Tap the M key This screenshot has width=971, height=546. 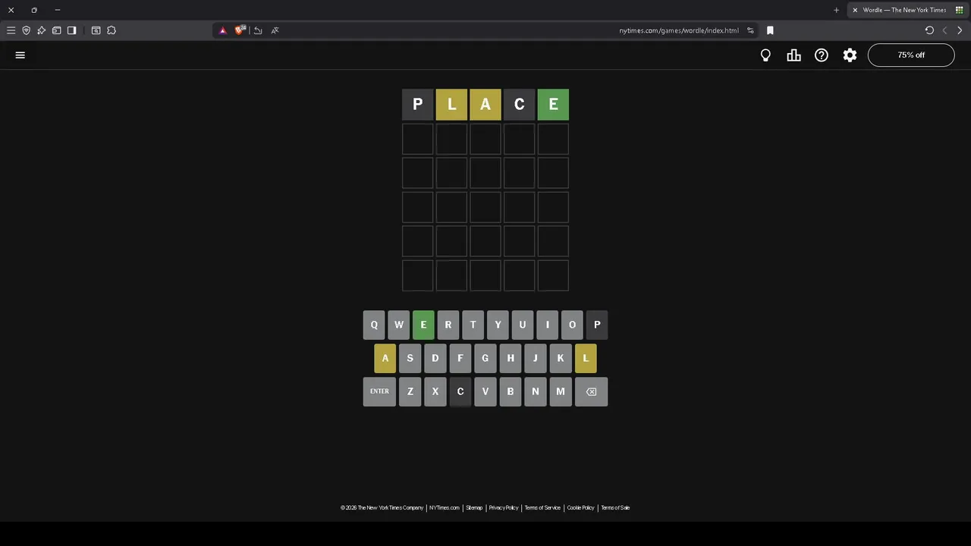pyautogui.click(x=560, y=391)
